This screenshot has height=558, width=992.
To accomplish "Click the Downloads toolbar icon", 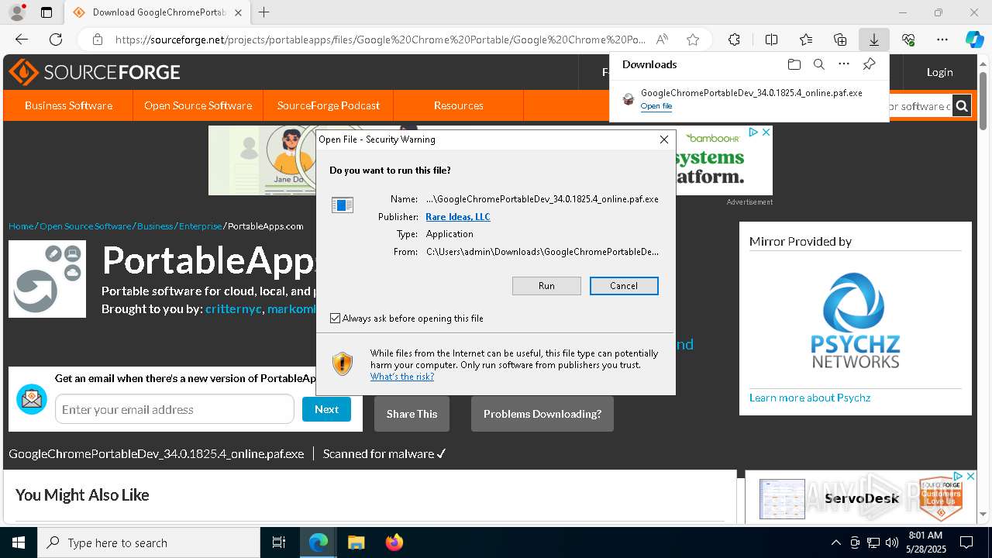I will pyautogui.click(x=873, y=40).
